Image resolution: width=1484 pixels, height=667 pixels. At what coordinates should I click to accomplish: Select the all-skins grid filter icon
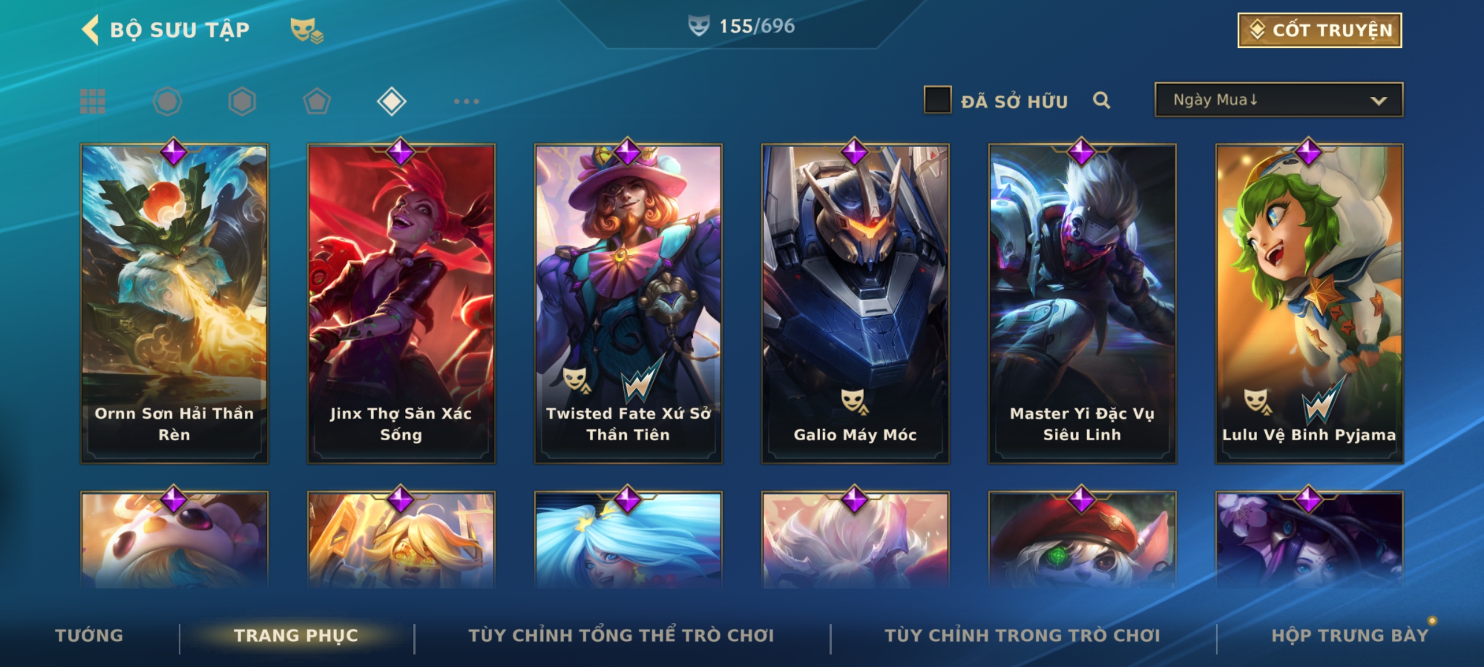93,101
